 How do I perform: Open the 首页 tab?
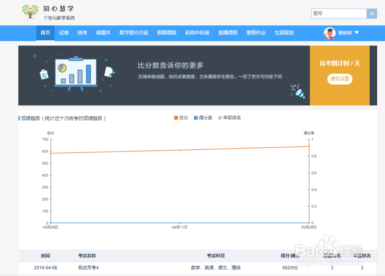[45, 33]
